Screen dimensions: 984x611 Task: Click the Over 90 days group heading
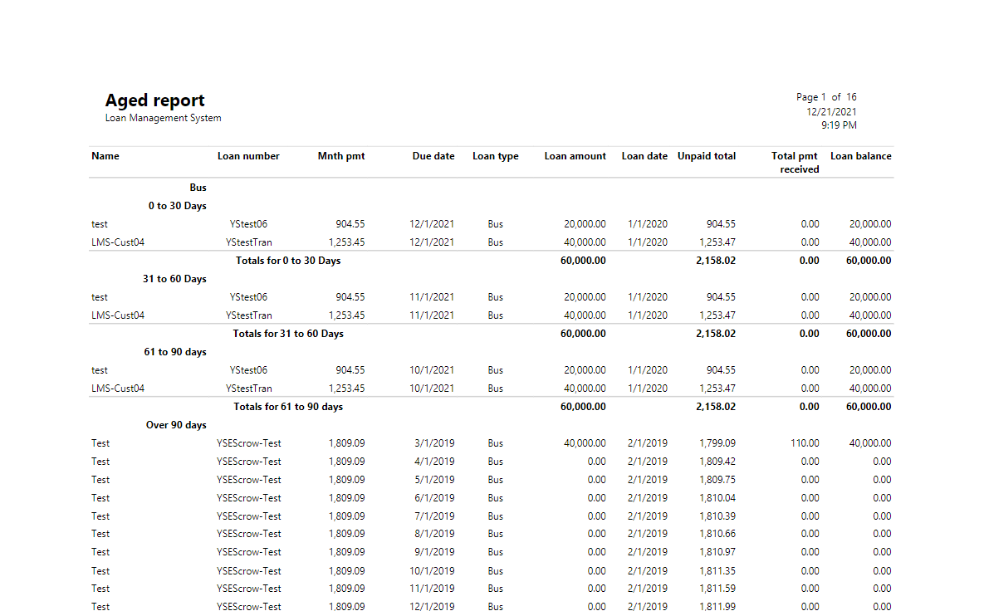[176, 425]
